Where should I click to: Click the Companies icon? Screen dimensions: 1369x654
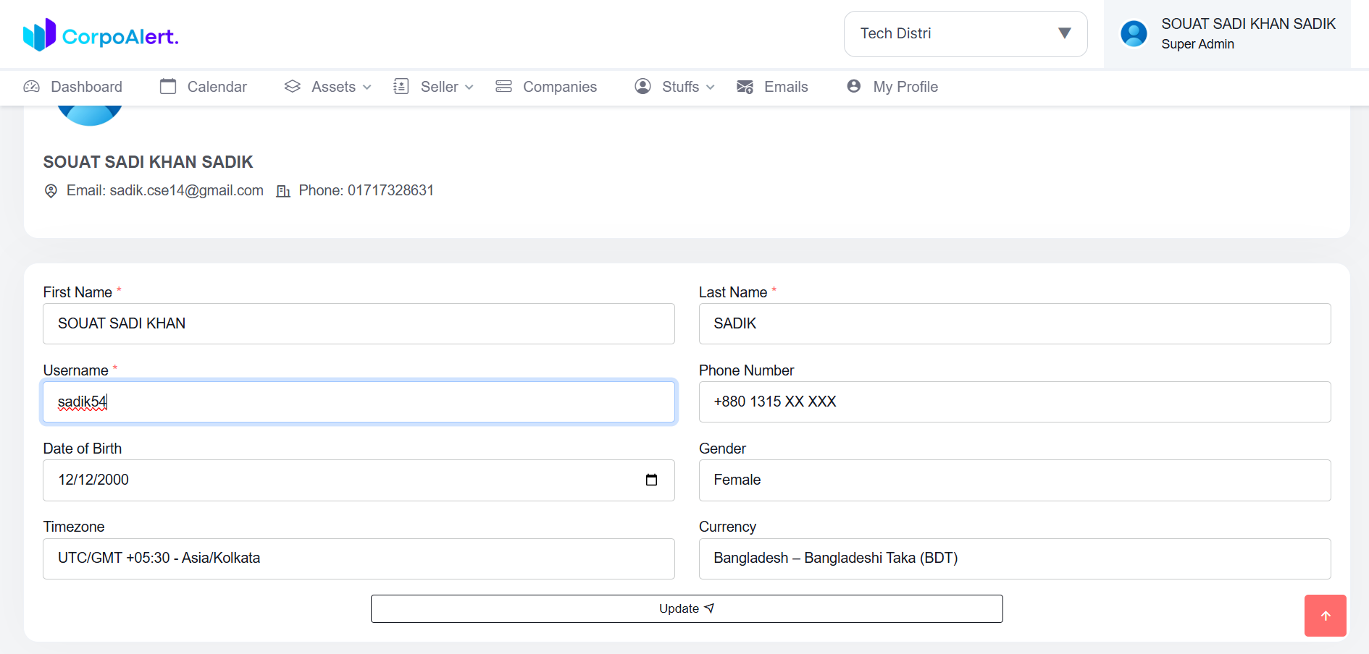click(503, 86)
